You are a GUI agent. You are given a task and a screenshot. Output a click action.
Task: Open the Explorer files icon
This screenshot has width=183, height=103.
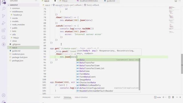4,2
